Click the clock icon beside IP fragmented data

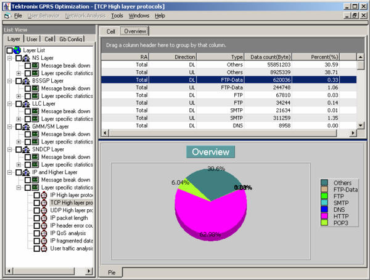[44, 241]
